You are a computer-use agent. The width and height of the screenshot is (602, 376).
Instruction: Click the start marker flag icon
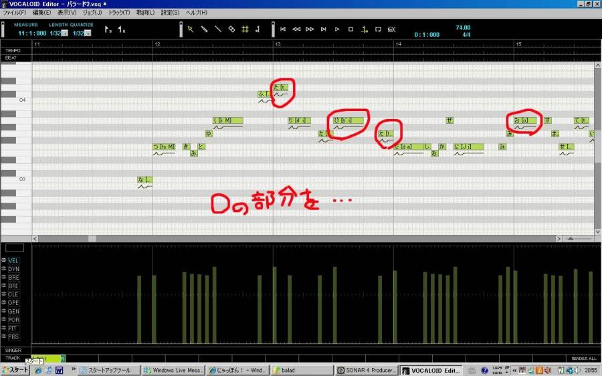point(108,29)
